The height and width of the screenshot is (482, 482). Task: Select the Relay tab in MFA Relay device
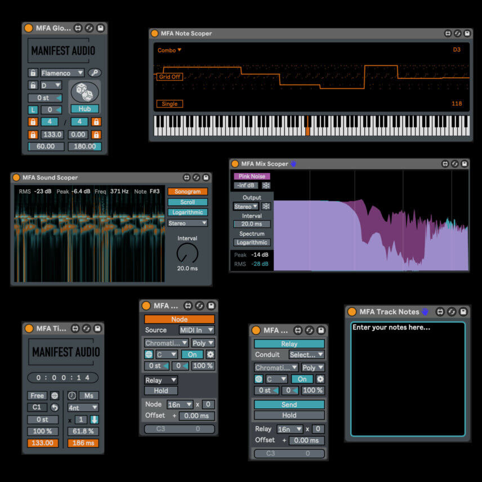coord(289,343)
